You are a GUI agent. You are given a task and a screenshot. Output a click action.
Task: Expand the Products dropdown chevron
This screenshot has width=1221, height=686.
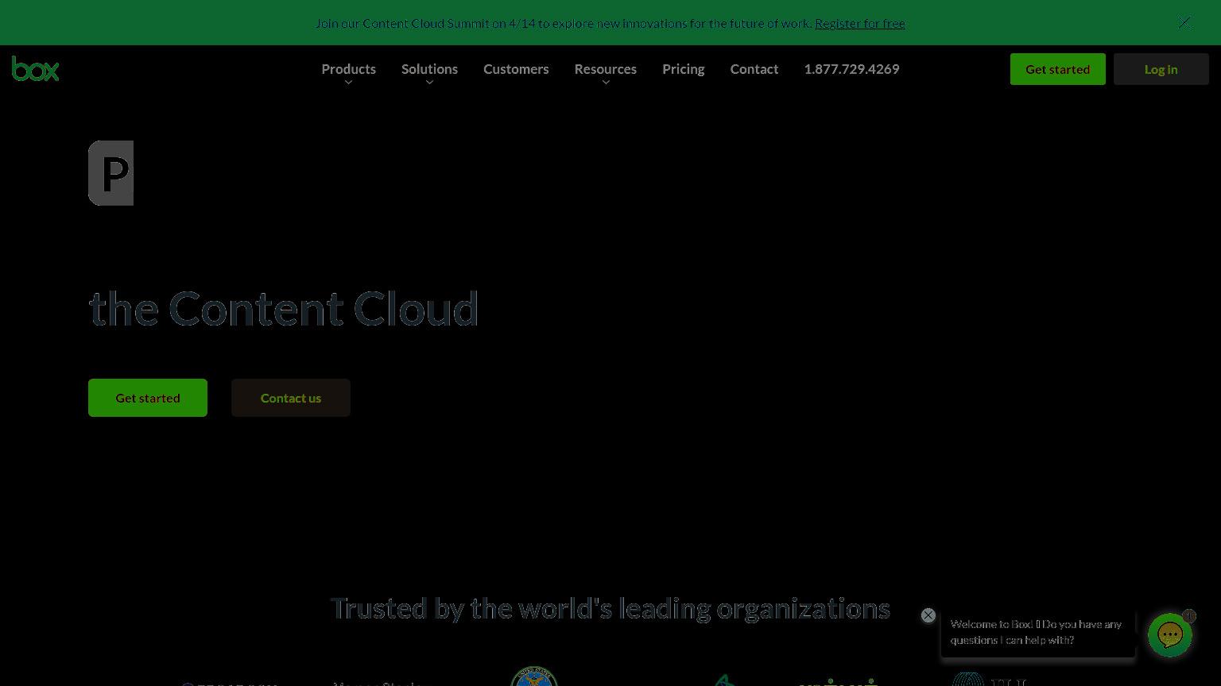click(x=348, y=83)
